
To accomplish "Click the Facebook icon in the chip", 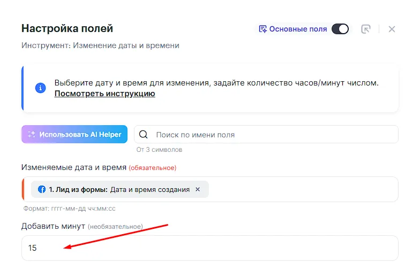I will tap(42, 189).
